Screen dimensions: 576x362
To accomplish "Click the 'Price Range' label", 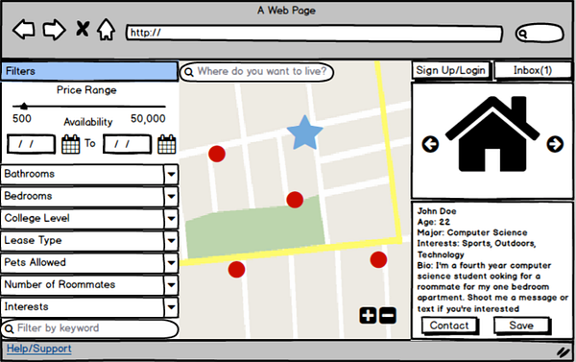I will pyautogui.click(x=86, y=90).
